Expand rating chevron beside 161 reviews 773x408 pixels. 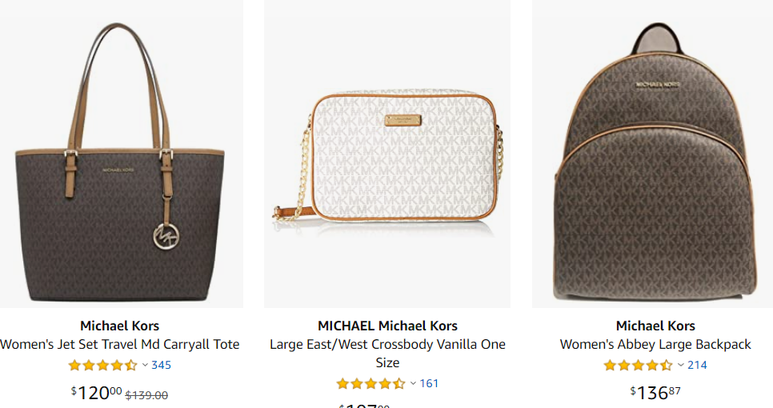413,384
